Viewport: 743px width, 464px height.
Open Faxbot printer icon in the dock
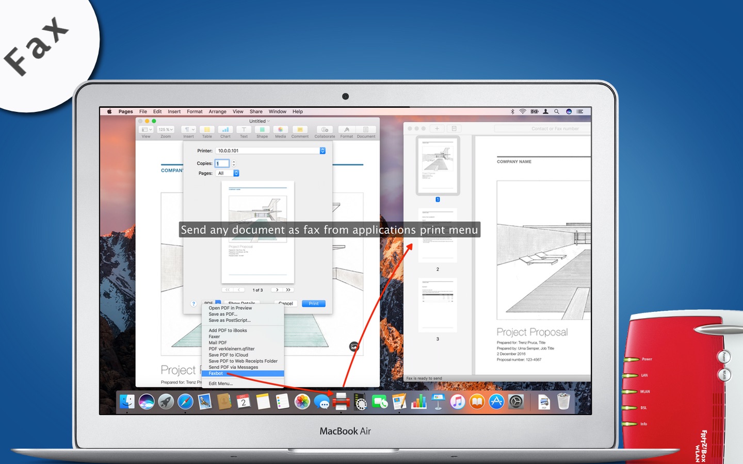pos(341,402)
